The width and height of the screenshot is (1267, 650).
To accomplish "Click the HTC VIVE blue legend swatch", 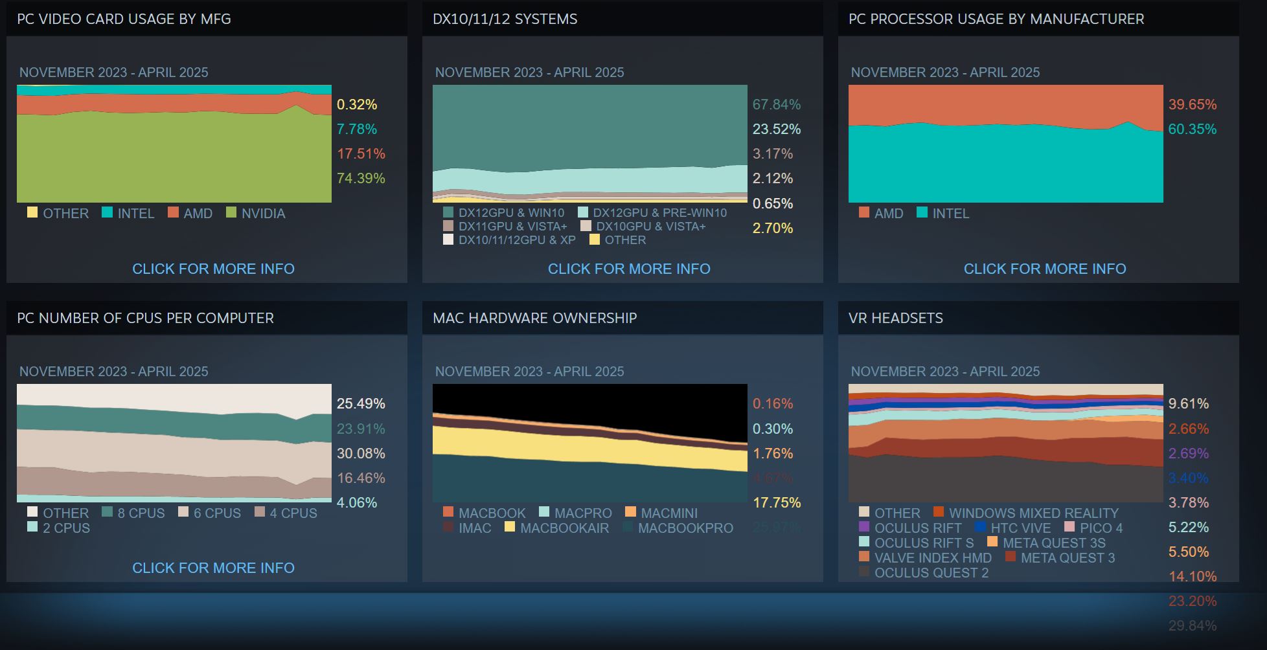I will 980,526.
